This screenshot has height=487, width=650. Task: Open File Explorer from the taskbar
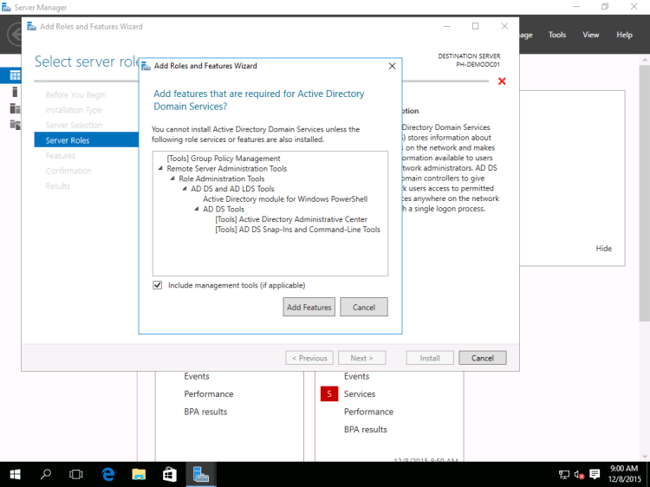[x=139, y=474]
